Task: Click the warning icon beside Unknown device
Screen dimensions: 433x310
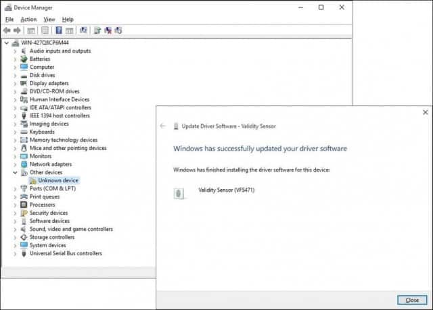Action: tap(33, 181)
